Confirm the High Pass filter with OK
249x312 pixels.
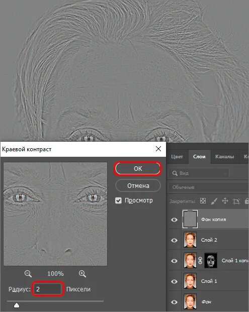pyautogui.click(x=138, y=168)
